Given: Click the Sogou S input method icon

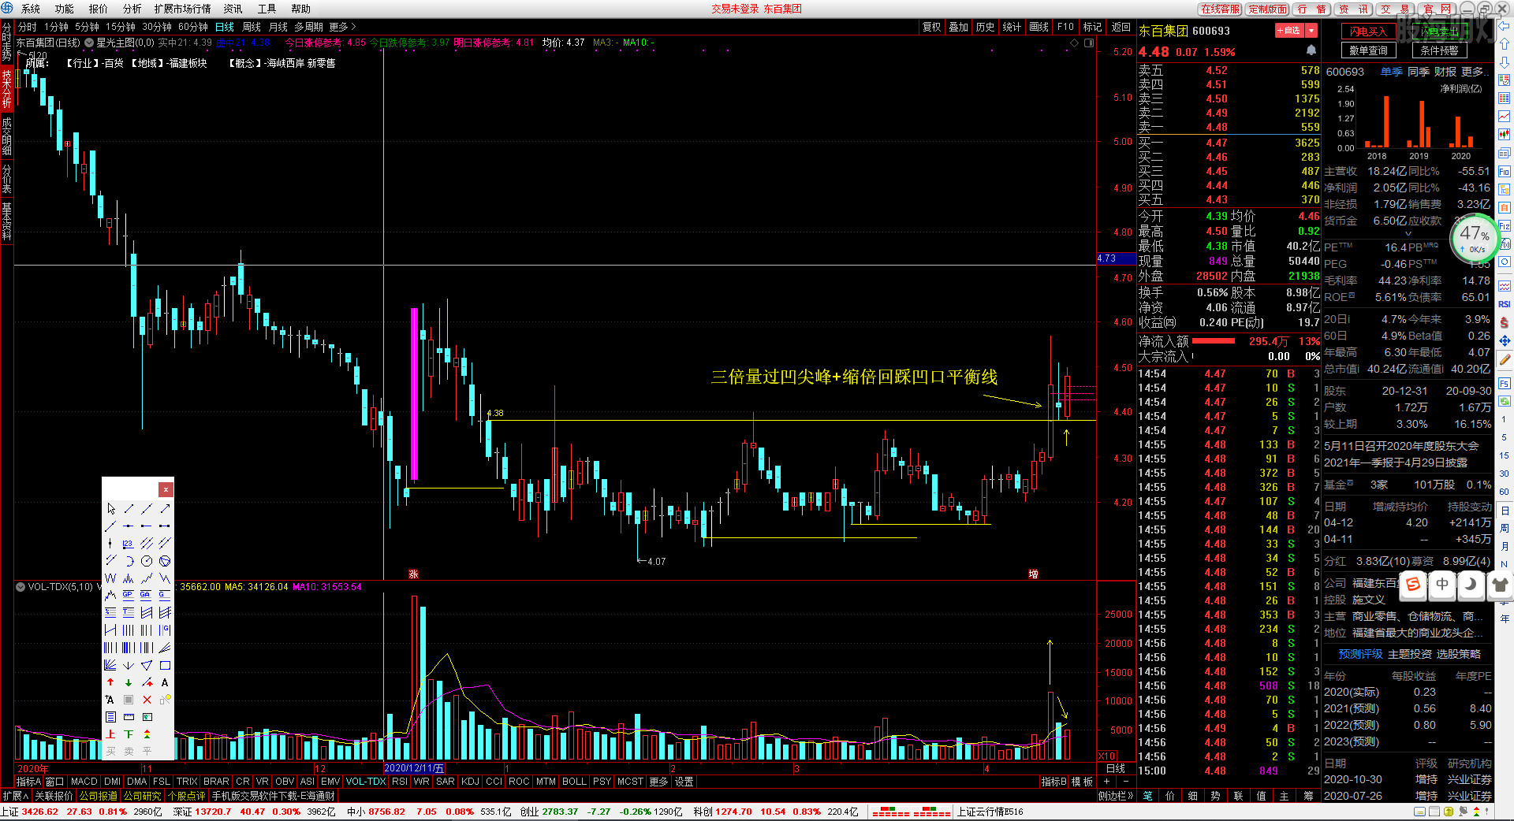Looking at the screenshot, I should pos(1413,584).
